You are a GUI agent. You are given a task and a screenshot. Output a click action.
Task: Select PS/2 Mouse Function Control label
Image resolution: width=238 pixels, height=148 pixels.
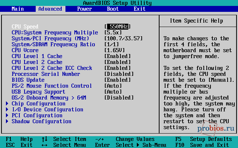52,86
